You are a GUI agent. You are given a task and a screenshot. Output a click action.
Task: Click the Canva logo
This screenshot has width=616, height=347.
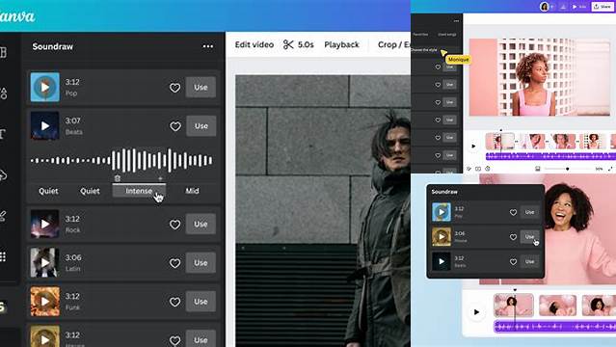pos(16,16)
